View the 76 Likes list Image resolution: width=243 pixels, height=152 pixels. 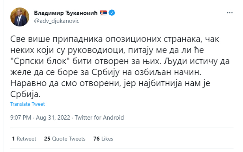[x=103, y=139]
